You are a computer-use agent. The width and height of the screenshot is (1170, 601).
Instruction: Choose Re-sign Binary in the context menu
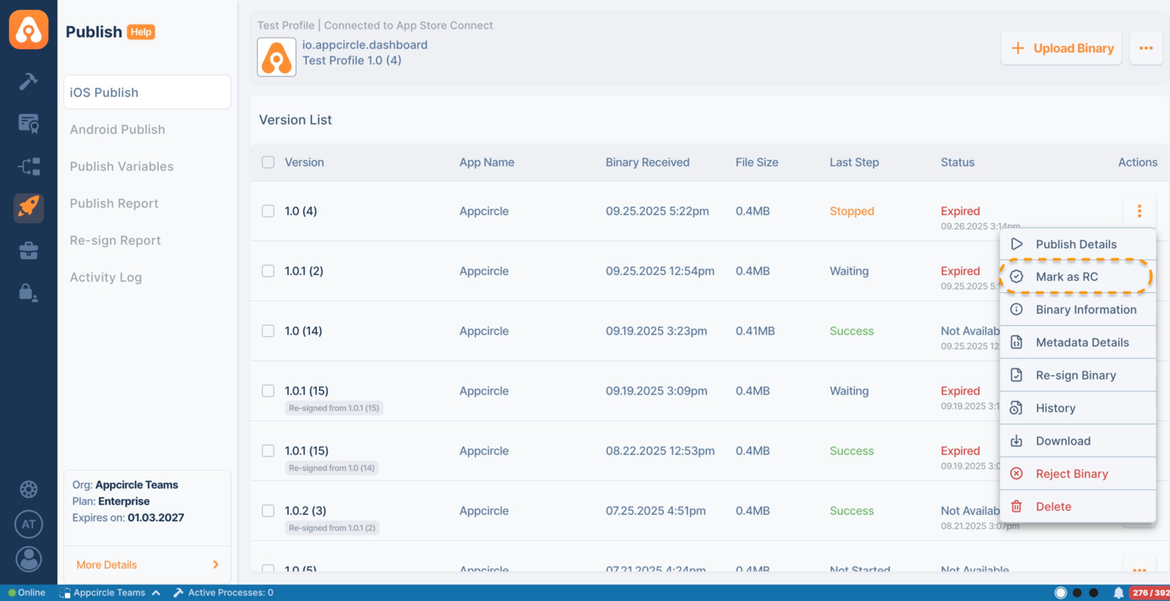coord(1076,375)
